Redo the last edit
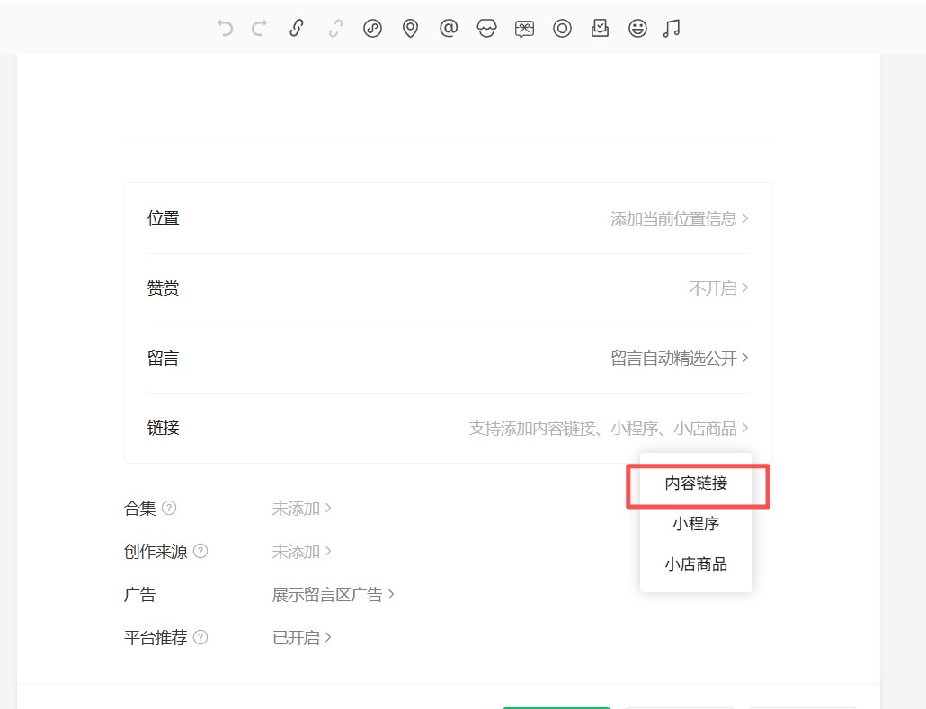This screenshot has height=709, width=926. [x=259, y=29]
